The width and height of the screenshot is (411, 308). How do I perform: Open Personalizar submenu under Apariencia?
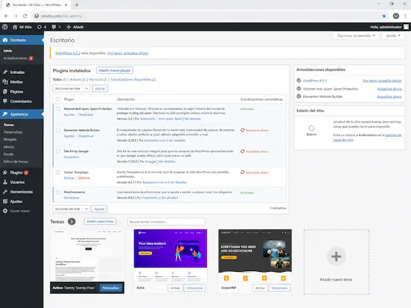[13, 132]
